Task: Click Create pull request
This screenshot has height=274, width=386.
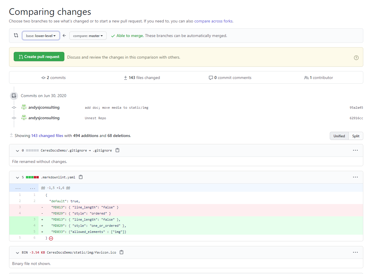Action: pyautogui.click(x=39, y=57)
